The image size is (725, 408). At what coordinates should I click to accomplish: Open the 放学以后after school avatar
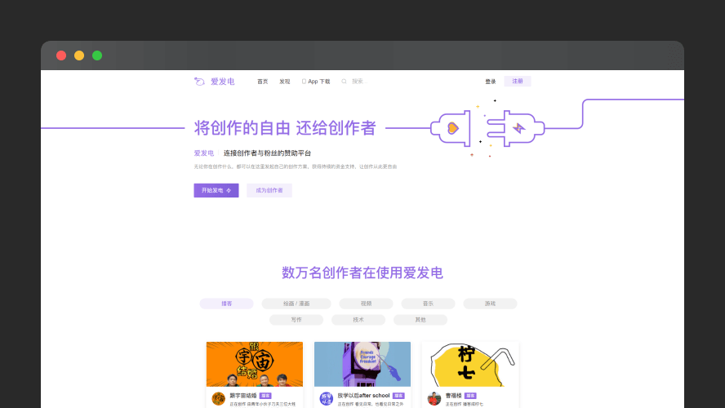pyautogui.click(x=326, y=399)
